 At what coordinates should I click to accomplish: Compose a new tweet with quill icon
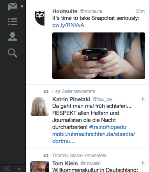point(6,169)
